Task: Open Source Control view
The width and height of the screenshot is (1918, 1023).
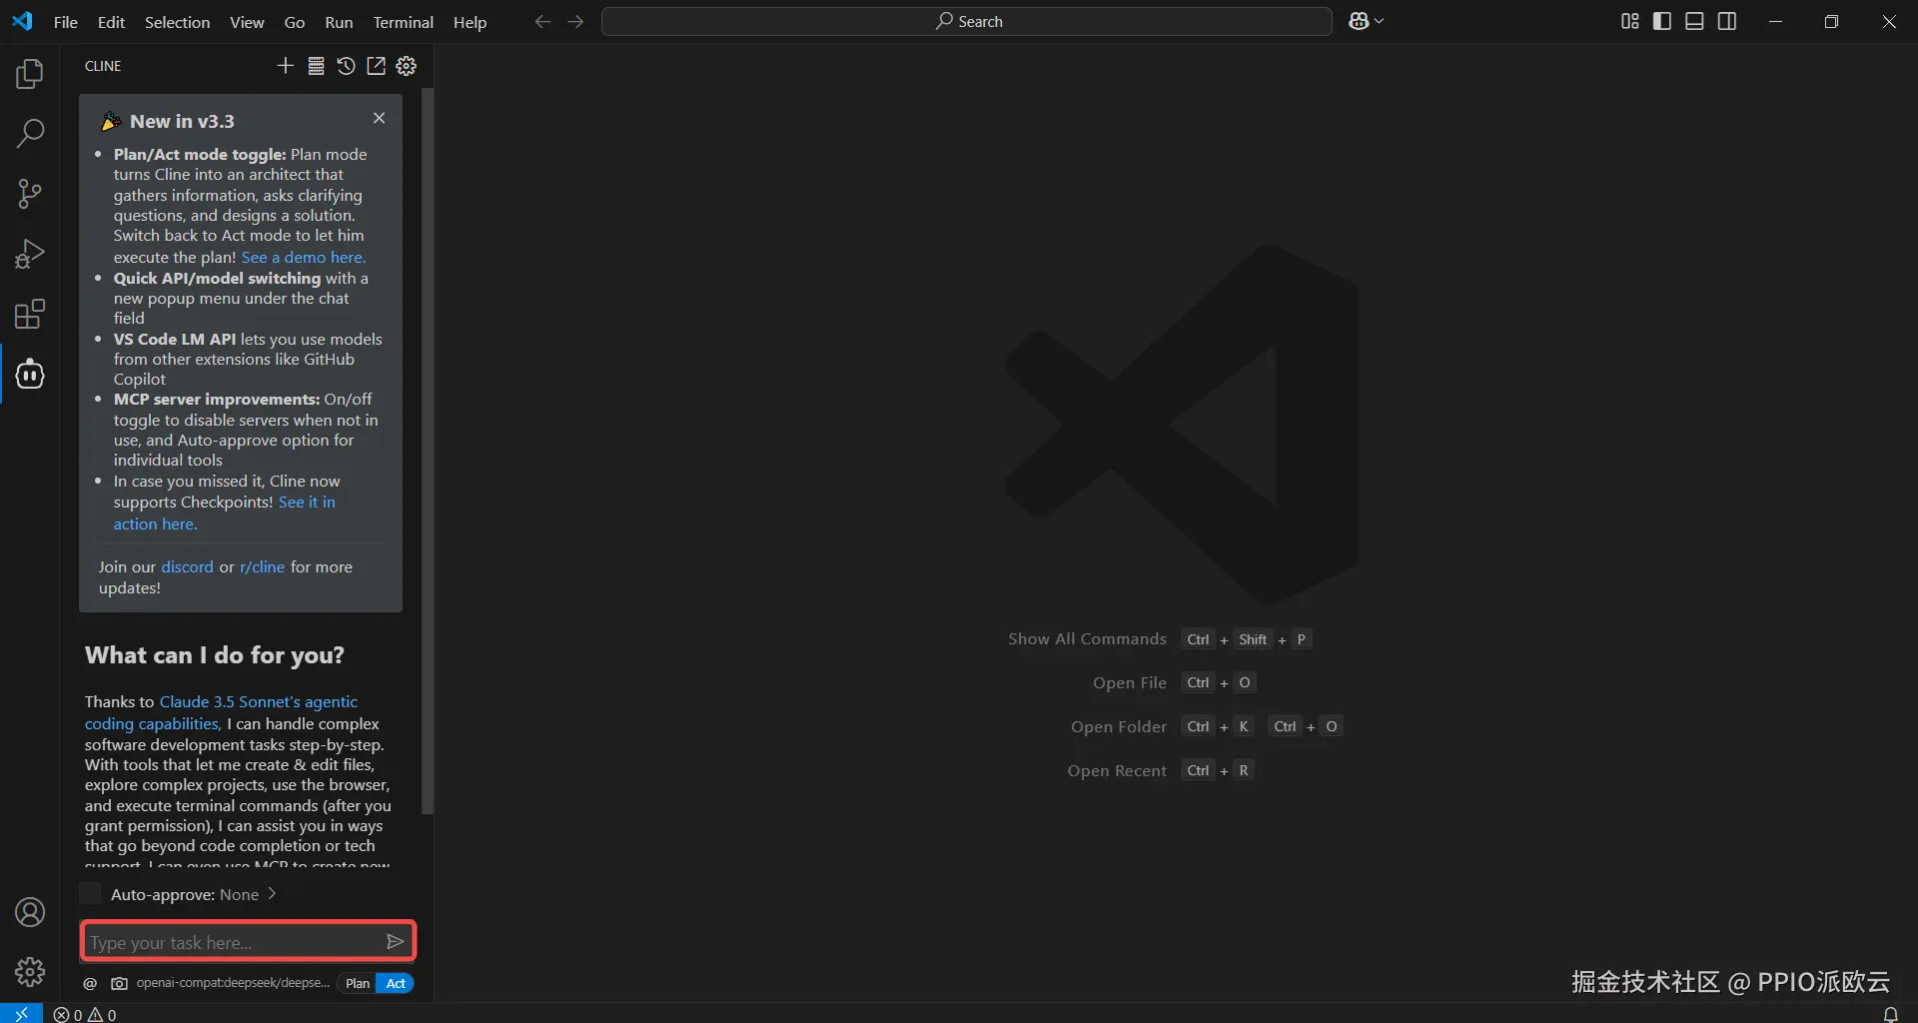Action: coord(30,194)
